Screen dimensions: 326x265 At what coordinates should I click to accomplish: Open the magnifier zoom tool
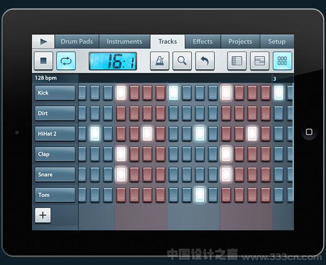click(x=182, y=61)
